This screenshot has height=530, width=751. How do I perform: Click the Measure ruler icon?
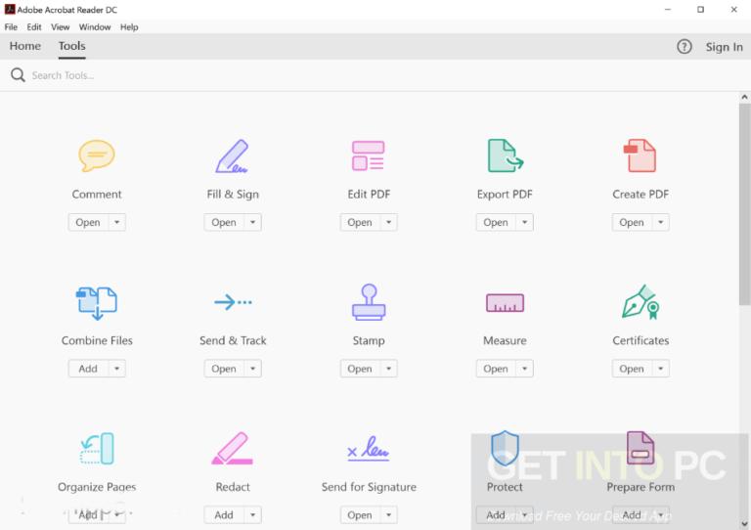[505, 302]
